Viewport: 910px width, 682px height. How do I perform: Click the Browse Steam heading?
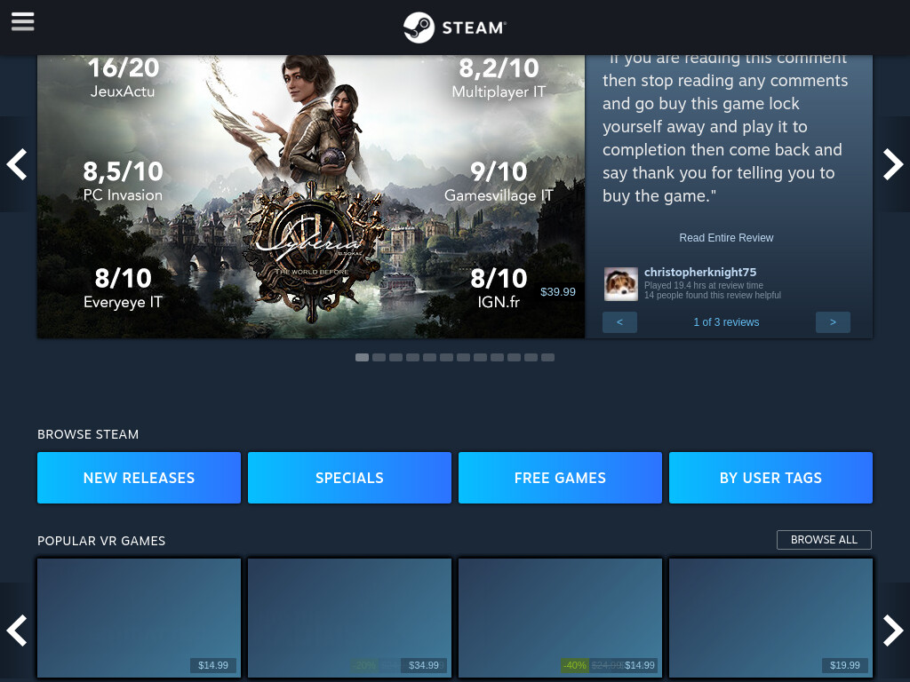[88, 434]
